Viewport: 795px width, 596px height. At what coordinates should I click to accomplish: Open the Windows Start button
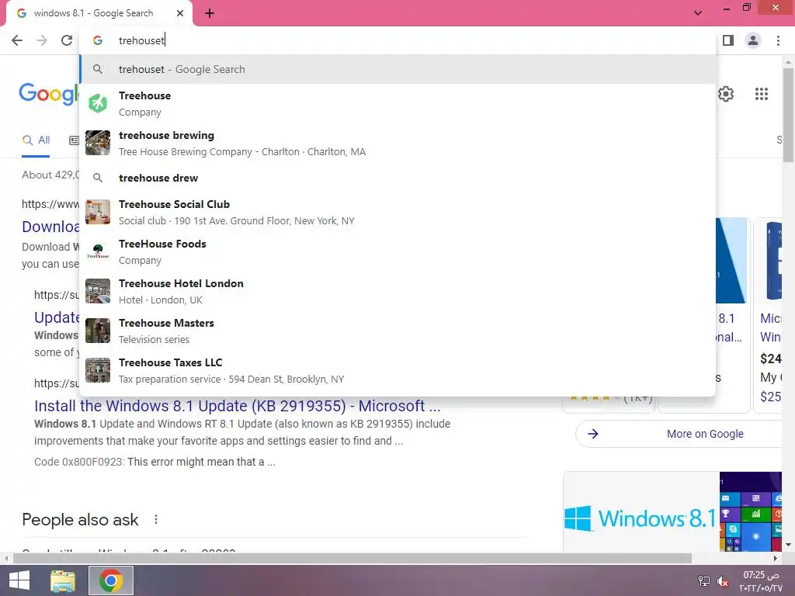(19, 580)
